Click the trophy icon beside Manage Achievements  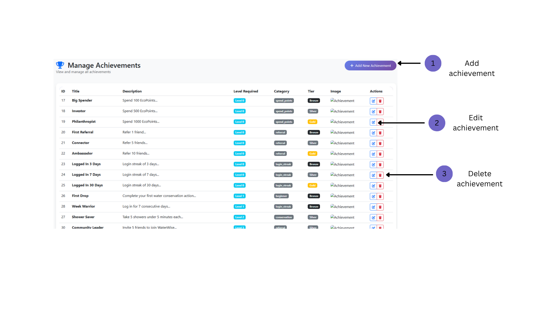click(60, 65)
